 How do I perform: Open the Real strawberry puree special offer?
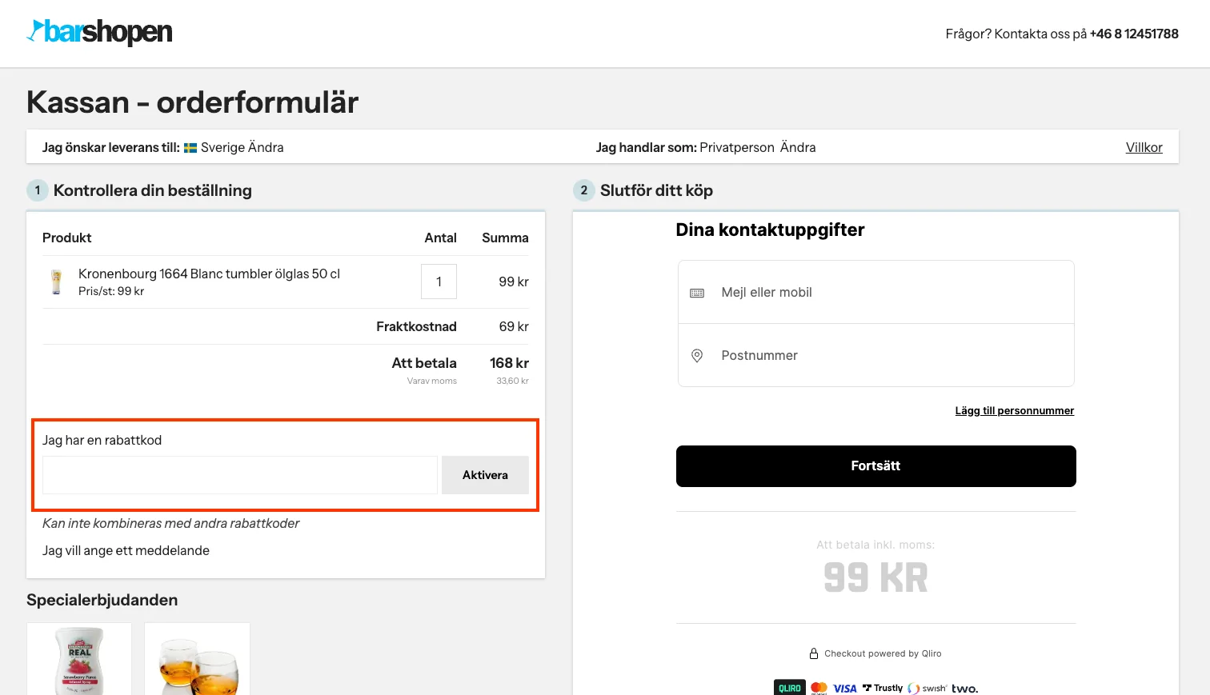click(x=79, y=659)
